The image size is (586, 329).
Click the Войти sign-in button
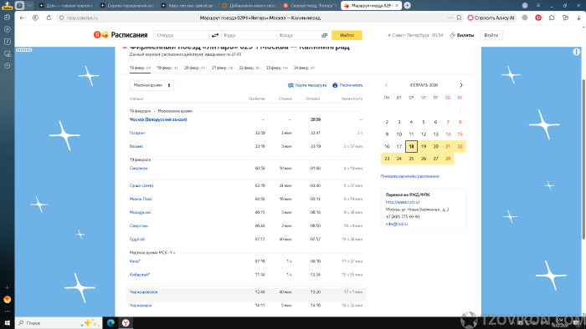coord(491,35)
